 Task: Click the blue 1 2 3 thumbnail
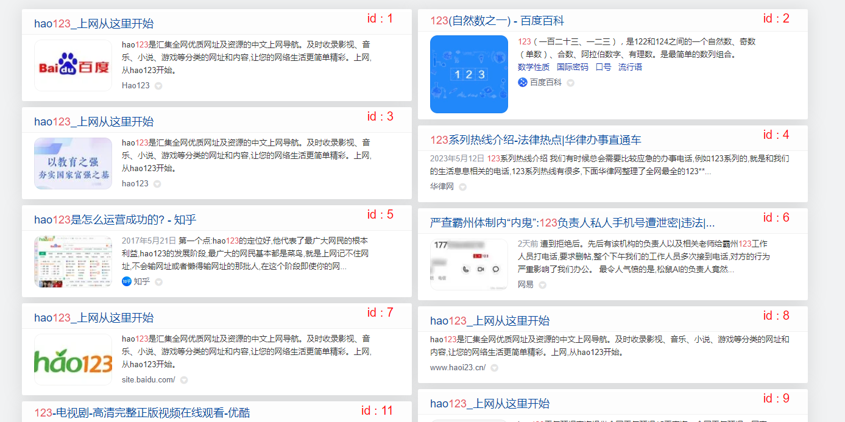[469, 74]
